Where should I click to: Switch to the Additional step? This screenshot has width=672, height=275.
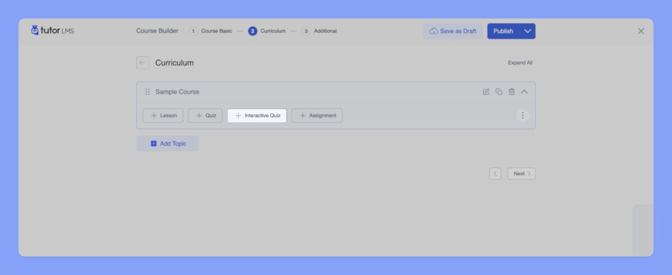[319, 31]
